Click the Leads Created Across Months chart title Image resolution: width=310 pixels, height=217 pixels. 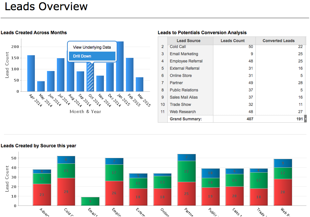[x=34, y=33]
